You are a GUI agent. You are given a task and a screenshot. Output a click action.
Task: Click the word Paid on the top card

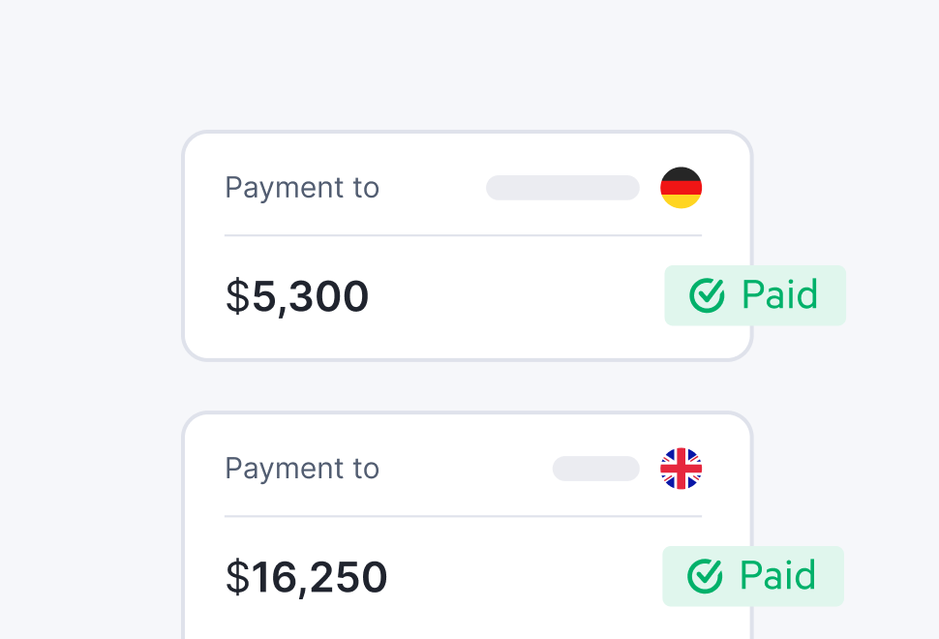tap(779, 294)
